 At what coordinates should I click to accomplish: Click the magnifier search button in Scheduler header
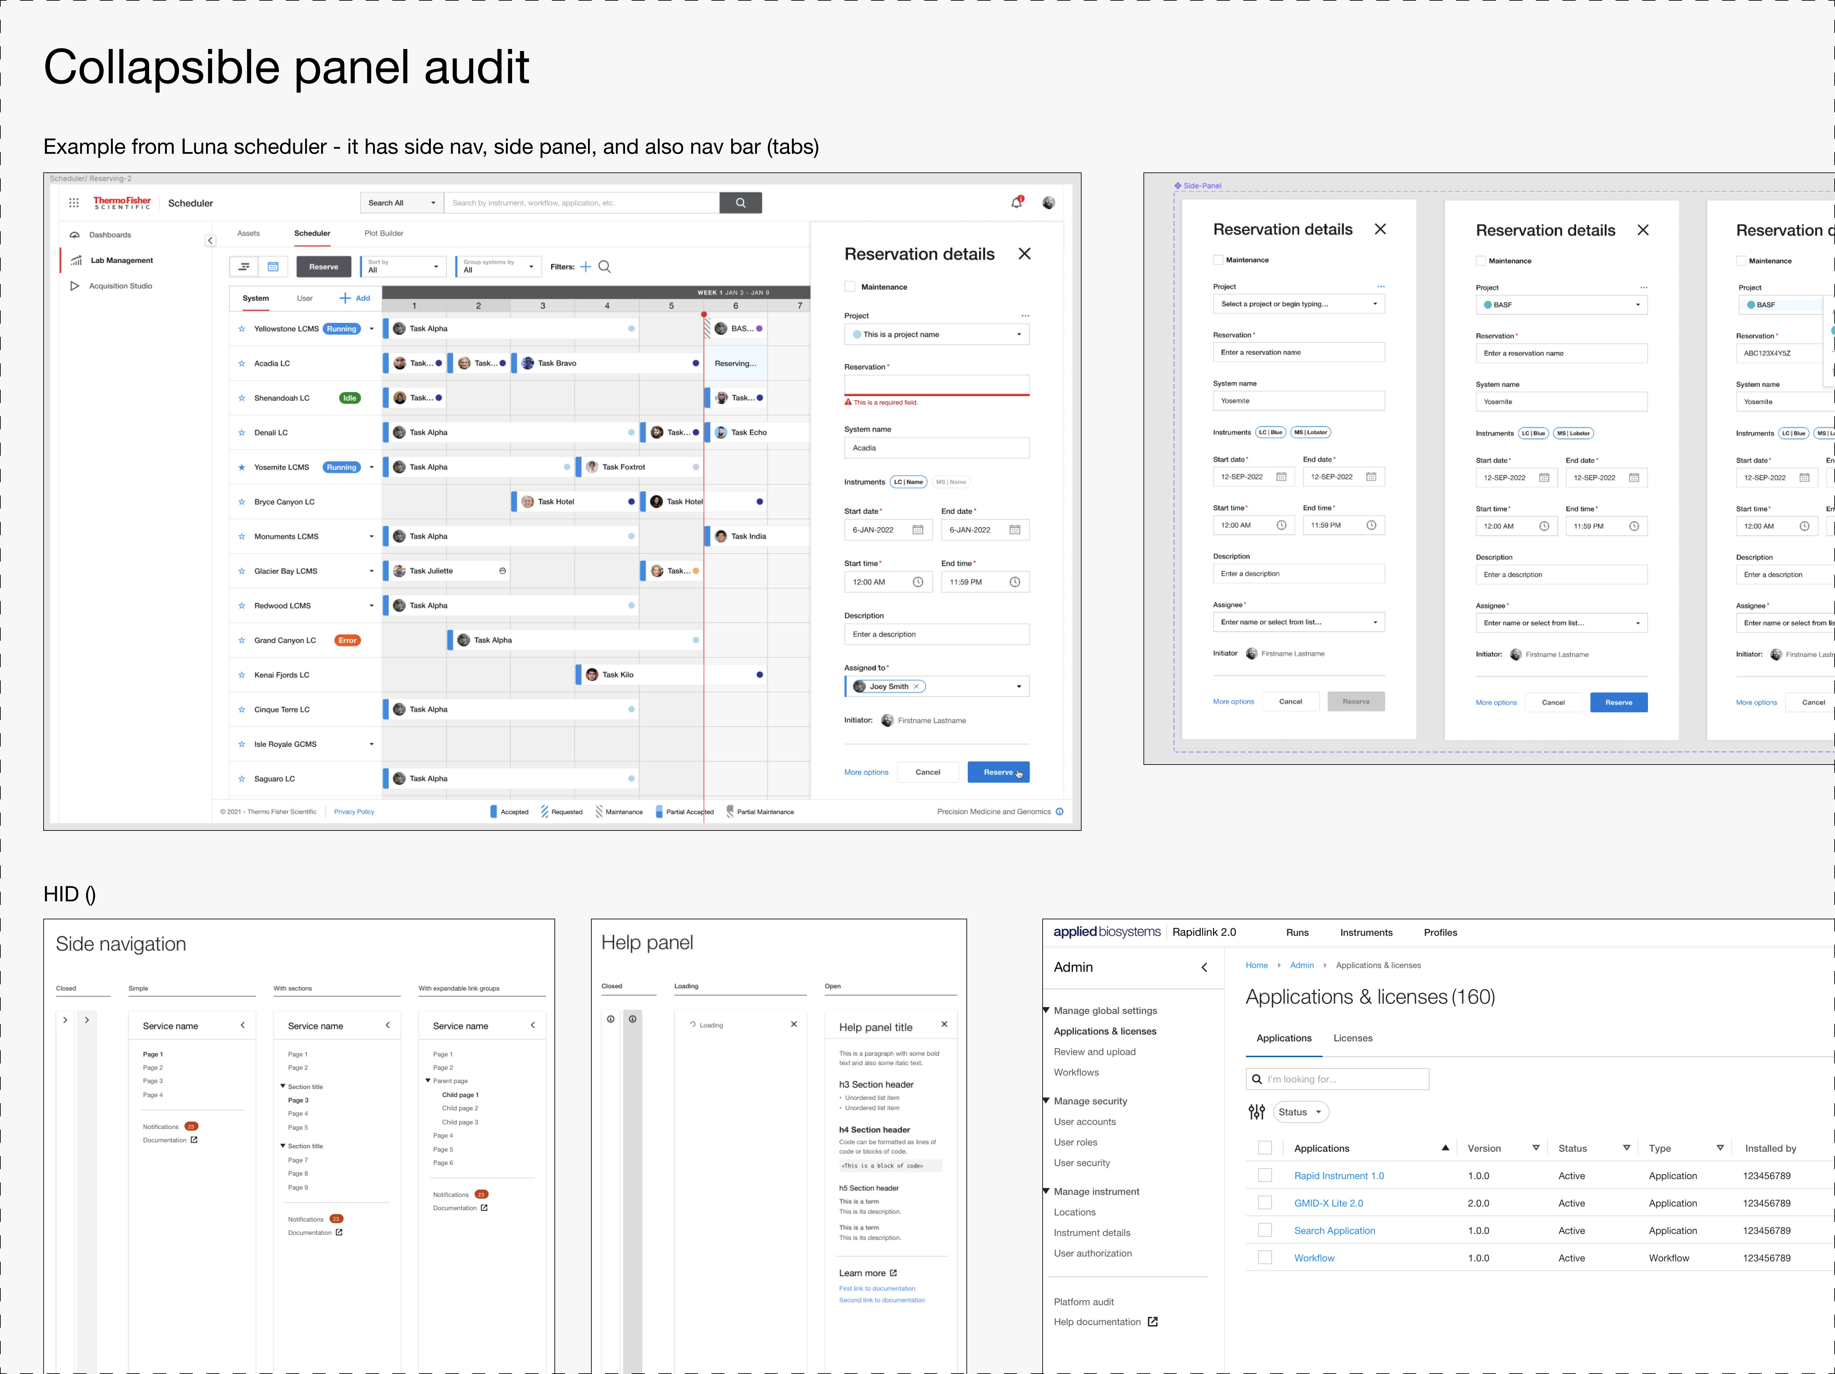coord(741,202)
